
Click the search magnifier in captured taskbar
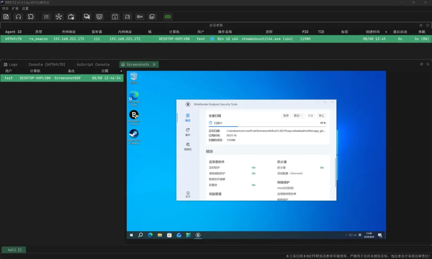tap(140, 235)
